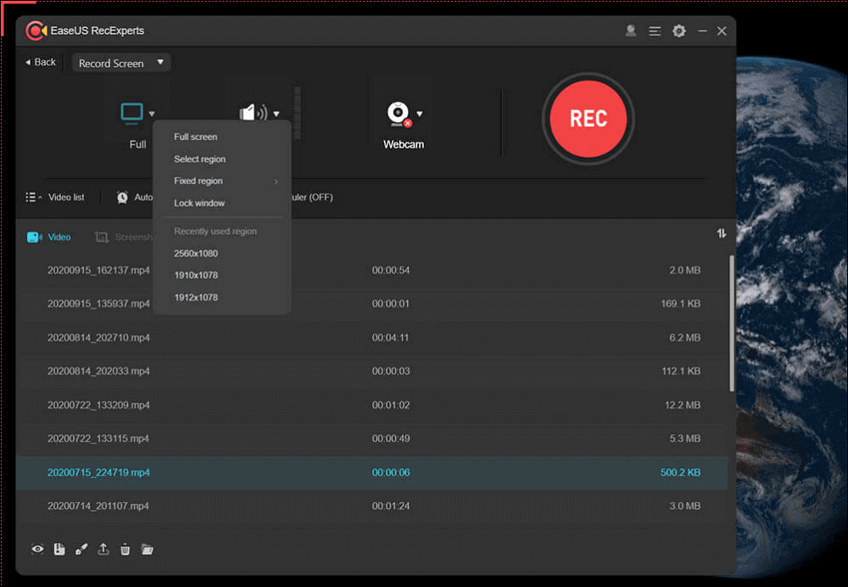Click the sort order arrows icon
Viewport: 848px width, 587px height.
click(x=722, y=233)
